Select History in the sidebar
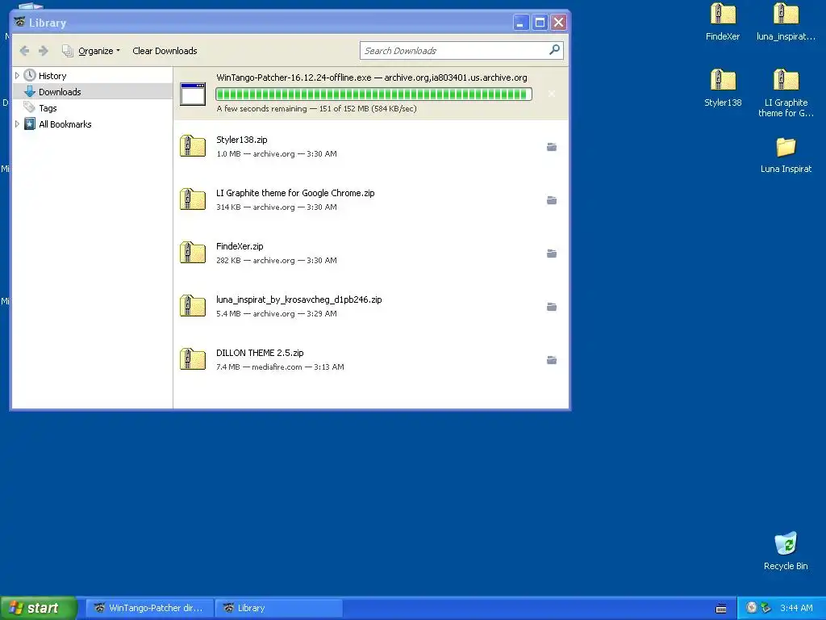 (52, 76)
